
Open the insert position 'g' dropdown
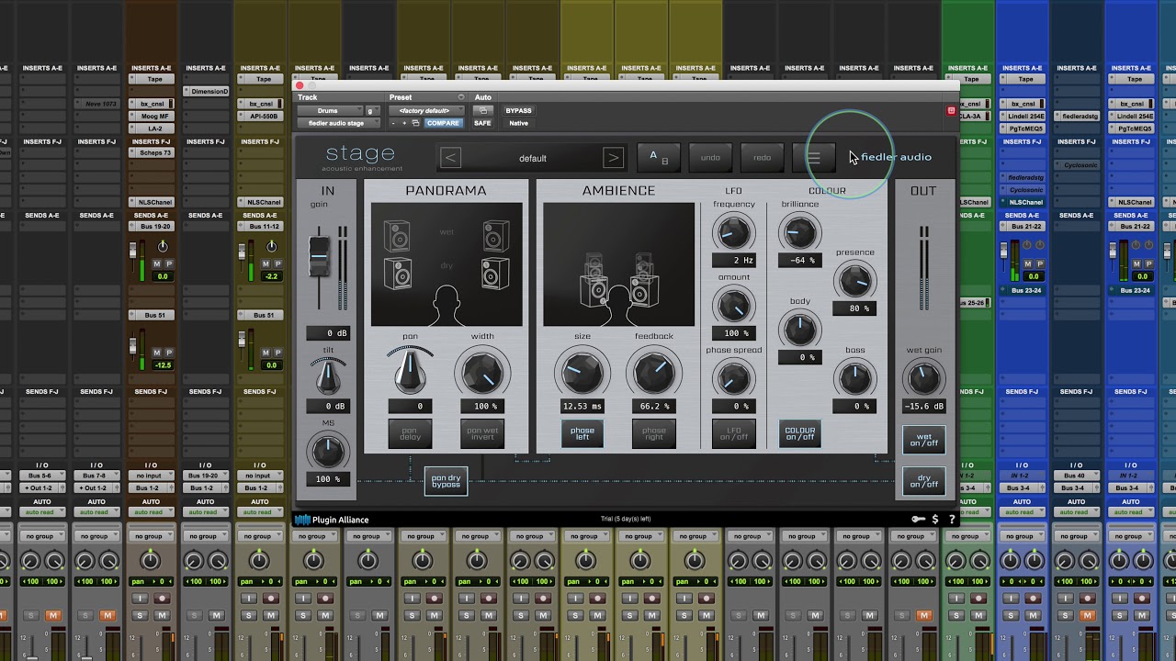point(371,110)
